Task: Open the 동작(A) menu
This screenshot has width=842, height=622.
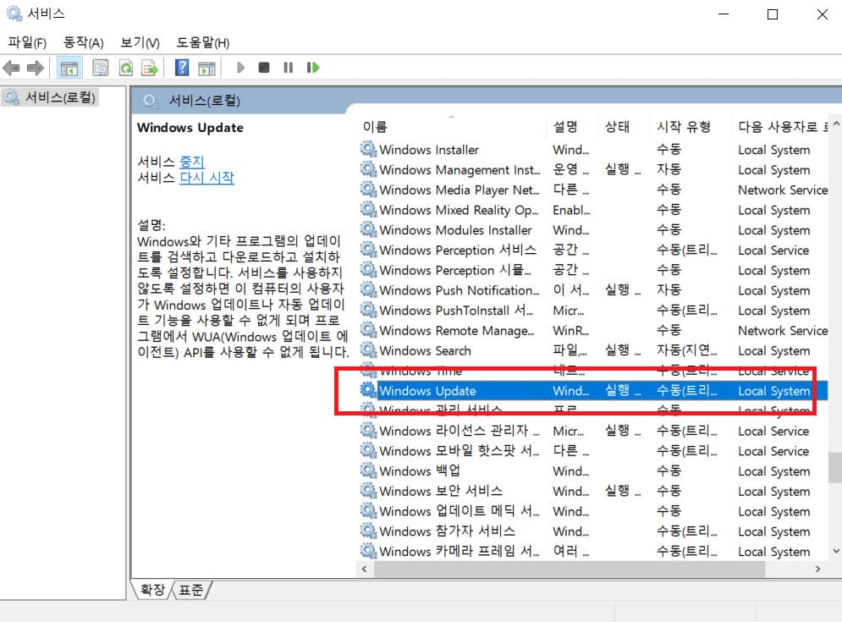Action: (83, 42)
